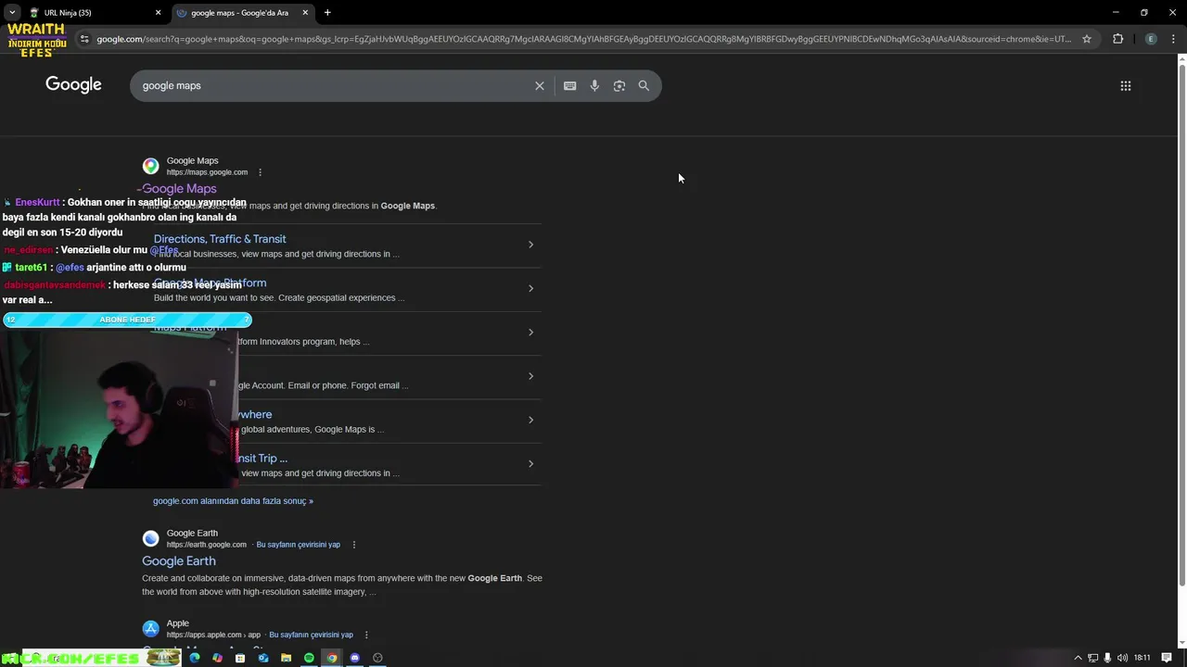Expand the Google Account sign-in row chevron

pos(530,376)
